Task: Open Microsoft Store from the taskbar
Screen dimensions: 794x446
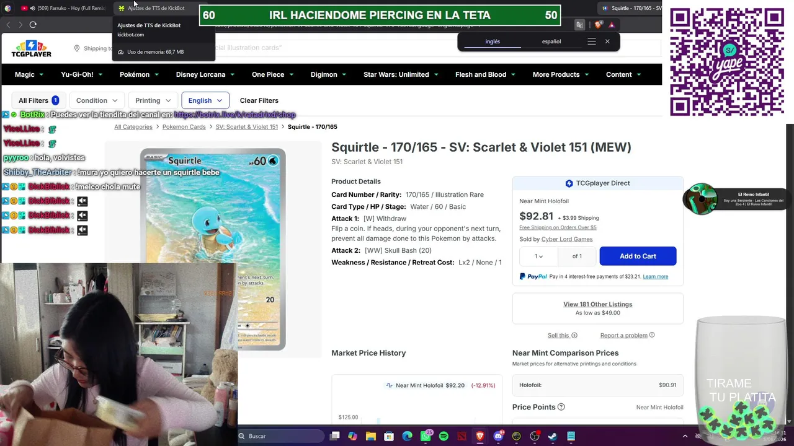Action: (389, 436)
